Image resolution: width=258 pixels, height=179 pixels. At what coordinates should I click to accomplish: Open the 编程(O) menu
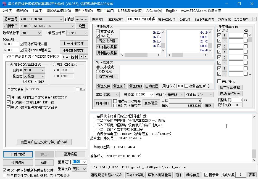[x=22, y=11]
